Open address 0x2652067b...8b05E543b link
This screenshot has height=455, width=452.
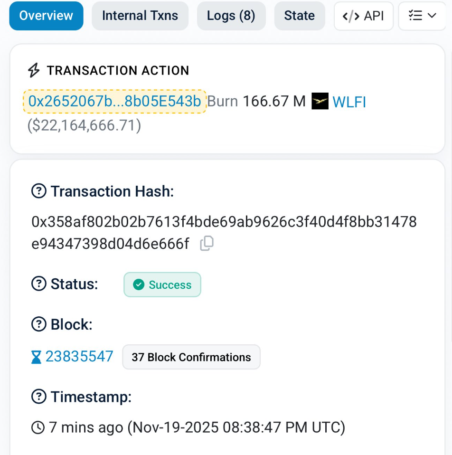[x=115, y=102]
